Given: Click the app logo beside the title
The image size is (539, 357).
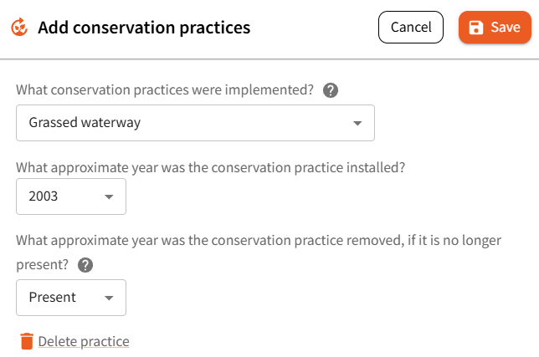Looking at the screenshot, I should [x=19, y=28].
